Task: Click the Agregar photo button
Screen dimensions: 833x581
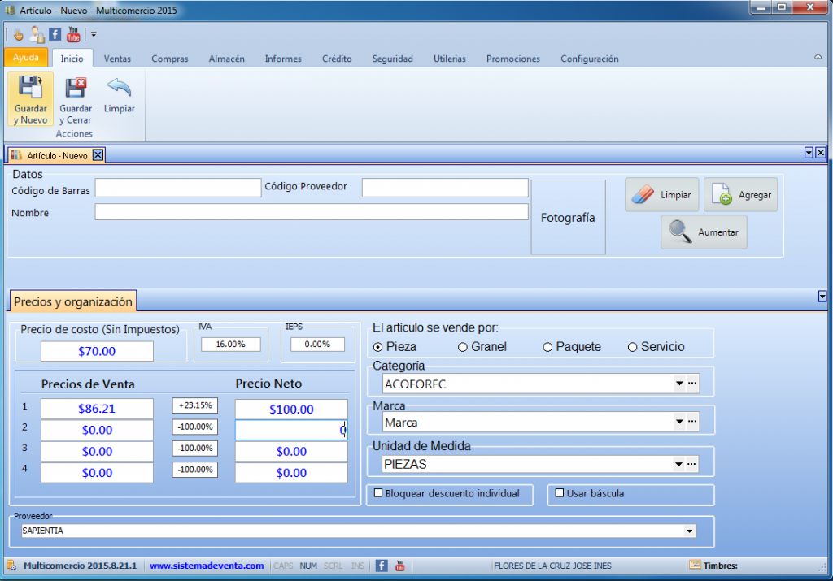Action: (740, 195)
